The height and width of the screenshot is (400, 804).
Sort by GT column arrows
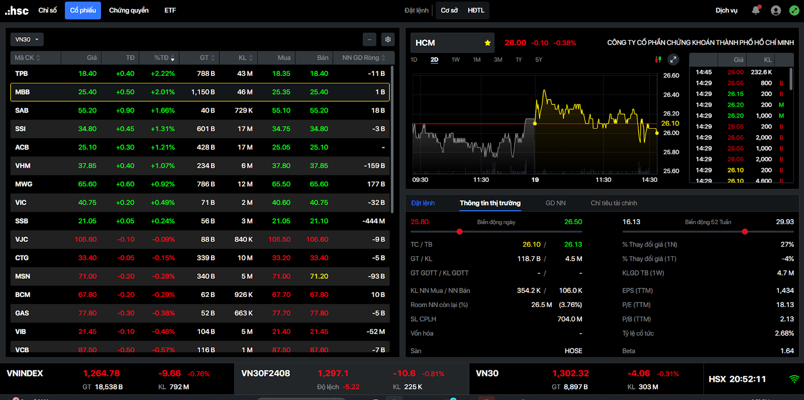pyautogui.click(x=213, y=58)
